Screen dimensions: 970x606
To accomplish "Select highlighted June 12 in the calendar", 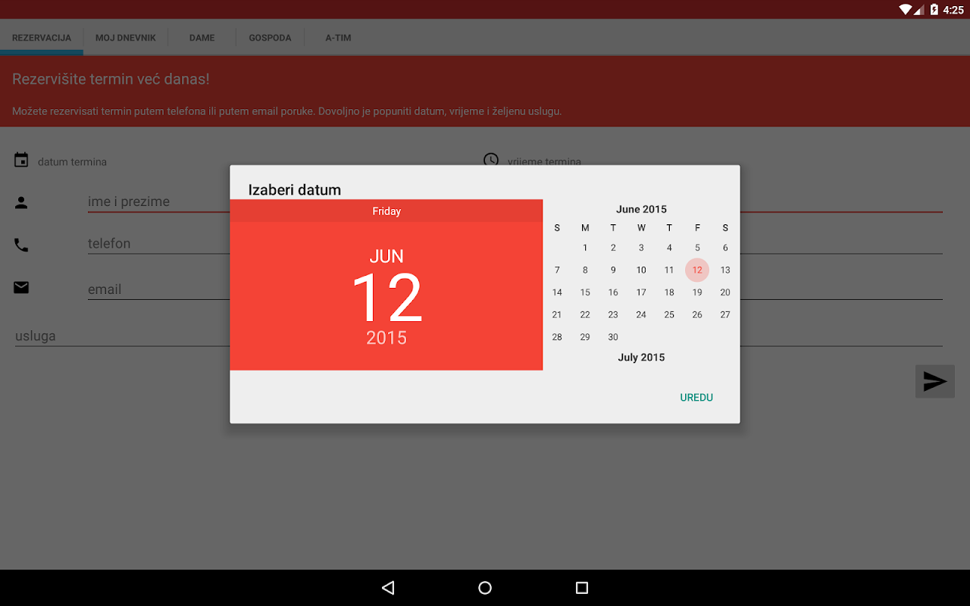I will [x=697, y=270].
